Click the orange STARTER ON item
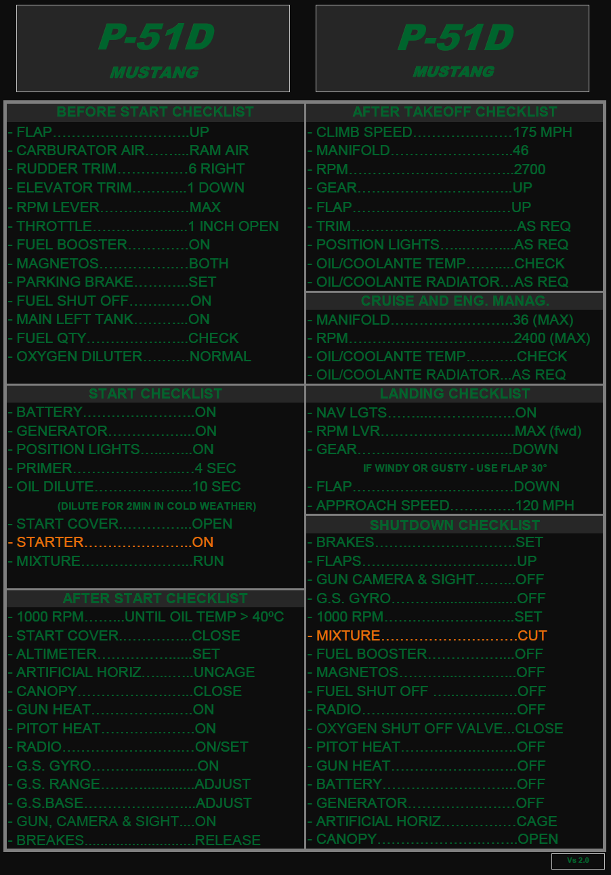Image resolution: width=611 pixels, height=875 pixels. [111, 542]
